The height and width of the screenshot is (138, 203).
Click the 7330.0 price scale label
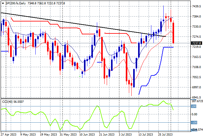click(x=197, y=27)
